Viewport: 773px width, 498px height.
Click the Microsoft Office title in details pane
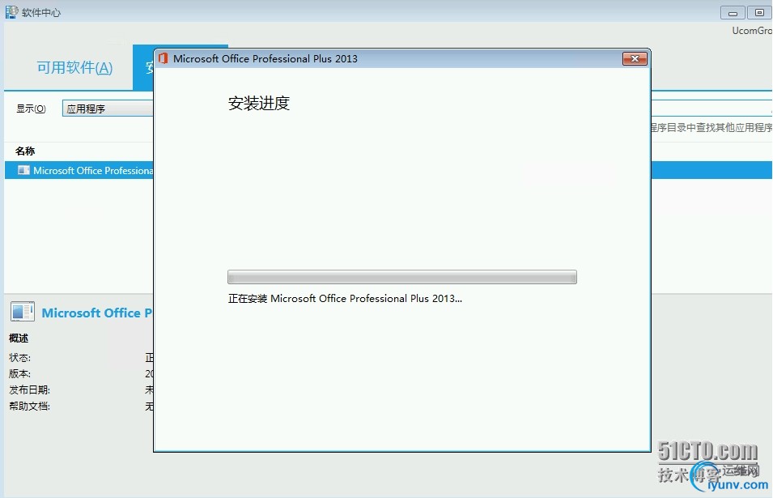97,313
